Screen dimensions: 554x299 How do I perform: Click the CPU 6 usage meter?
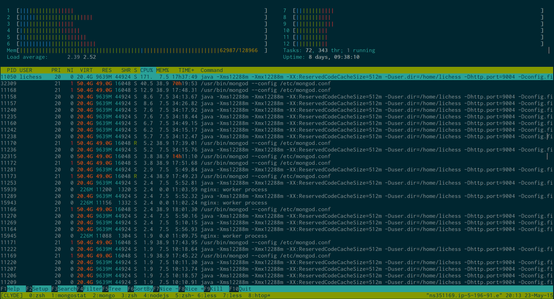pos(137,43)
